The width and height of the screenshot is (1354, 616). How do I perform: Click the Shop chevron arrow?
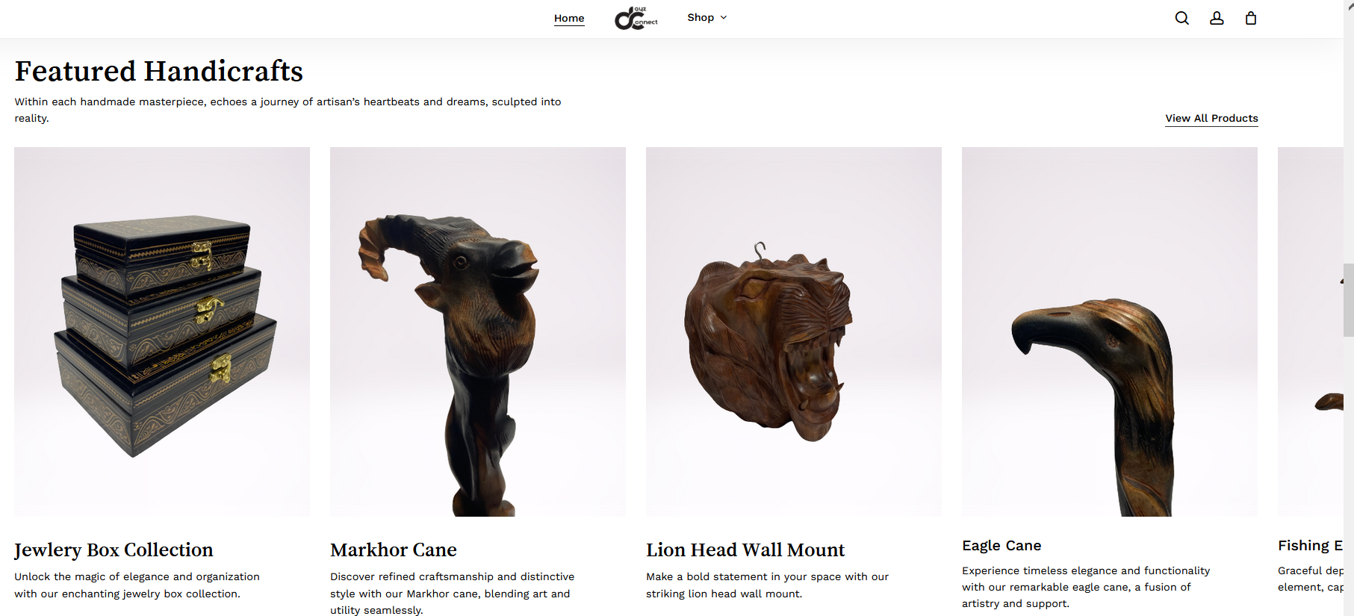click(723, 17)
